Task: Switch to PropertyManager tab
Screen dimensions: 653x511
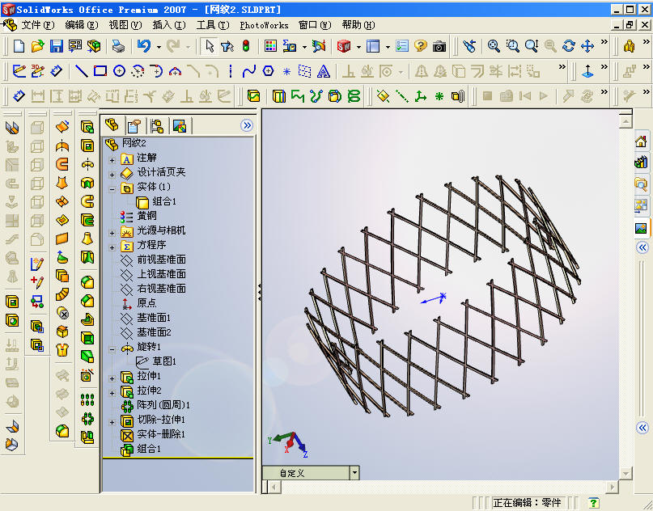Action: [134, 125]
